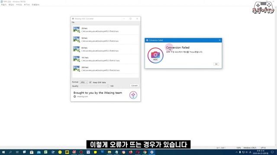
Task: Select the 209.heic thumbnail in the list
Action: pos(76,69)
